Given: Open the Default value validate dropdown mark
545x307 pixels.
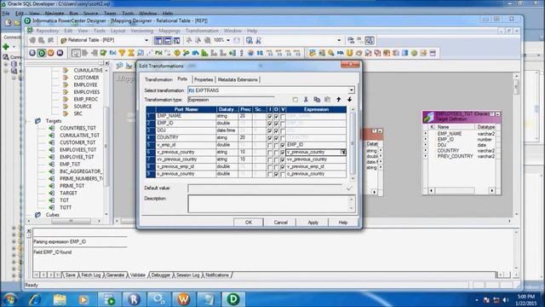Looking at the screenshot, I should (349, 188).
